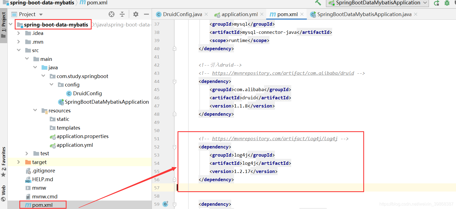Screen dimensions: 456x209
Task: Click the Collapse All icon in Project panel
Action: (122, 14)
